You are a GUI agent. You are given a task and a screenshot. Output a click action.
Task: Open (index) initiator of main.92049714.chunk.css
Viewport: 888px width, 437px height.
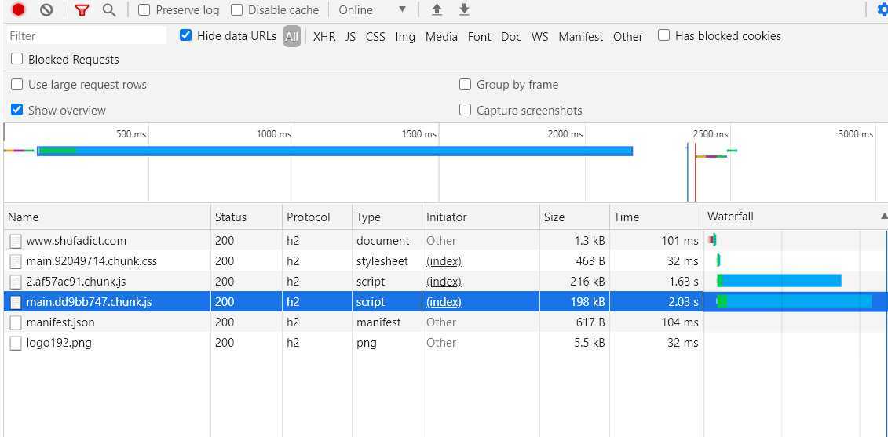[x=444, y=261]
